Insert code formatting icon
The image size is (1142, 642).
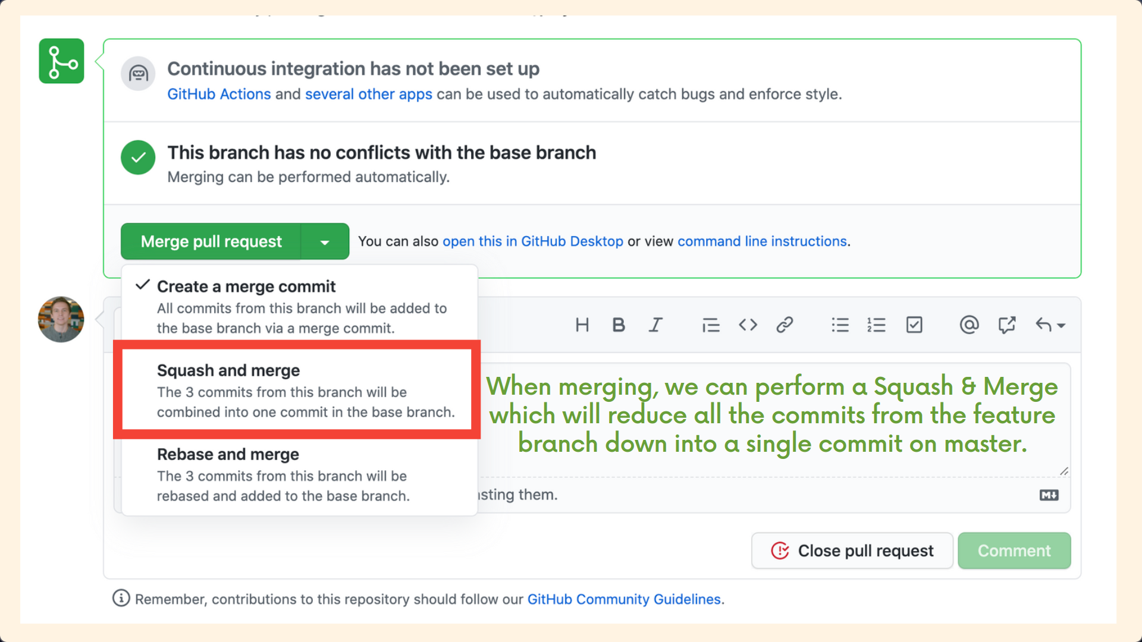click(x=748, y=325)
